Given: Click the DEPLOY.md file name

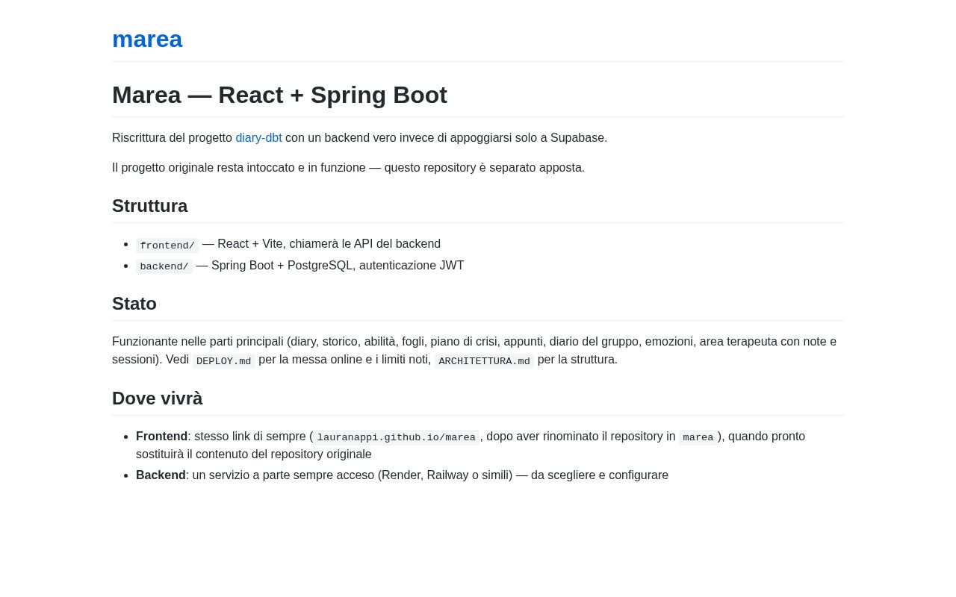Looking at the screenshot, I should (224, 361).
